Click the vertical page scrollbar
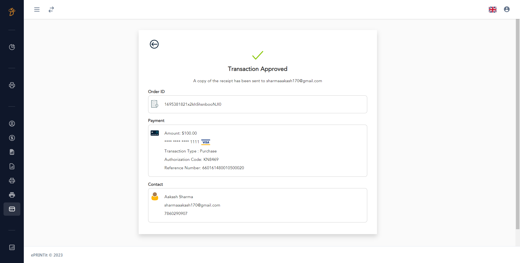520x263 pixels. click(x=518, y=124)
